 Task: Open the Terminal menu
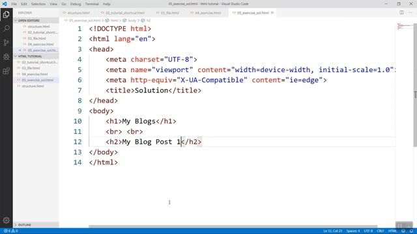click(x=92, y=4)
